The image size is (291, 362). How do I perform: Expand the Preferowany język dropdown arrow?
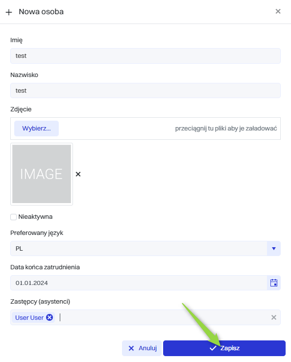click(274, 248)
